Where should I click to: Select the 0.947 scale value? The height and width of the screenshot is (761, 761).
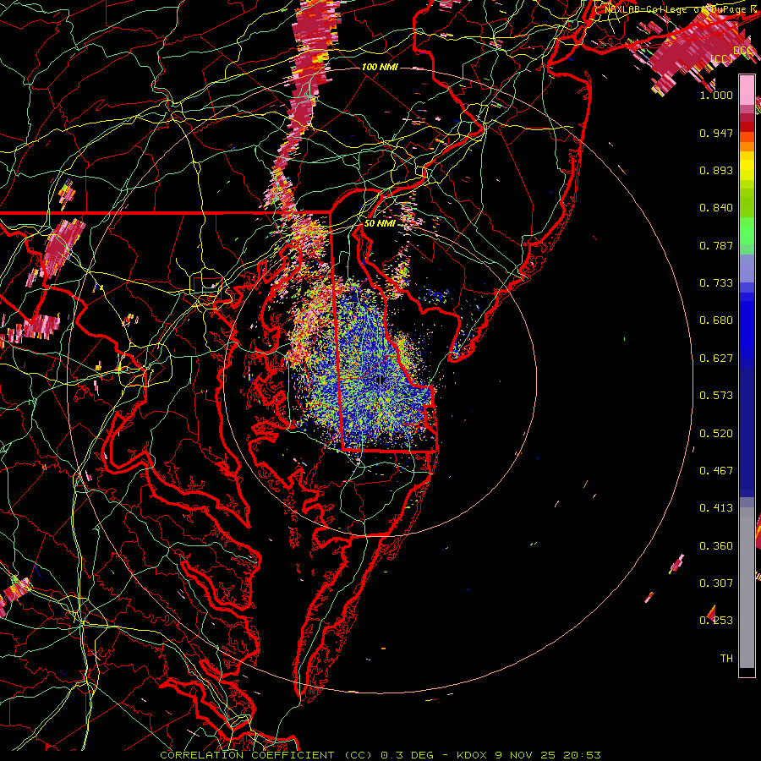click(x=716, y=133)
